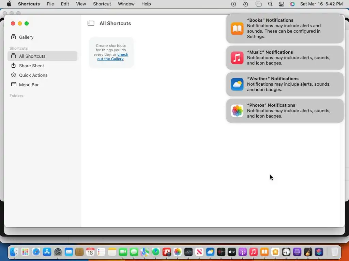Click the Music icon in the notification
Viewport: 349px width, 261px height.
(x=237, y=58)
